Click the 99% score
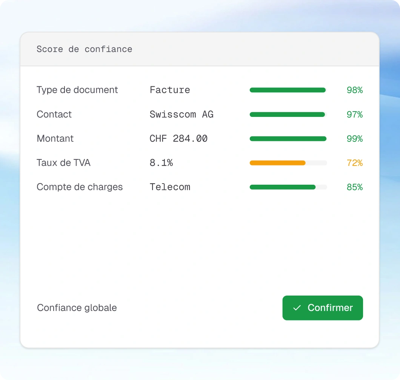400x380 pixels. click(x=355, y=139)
